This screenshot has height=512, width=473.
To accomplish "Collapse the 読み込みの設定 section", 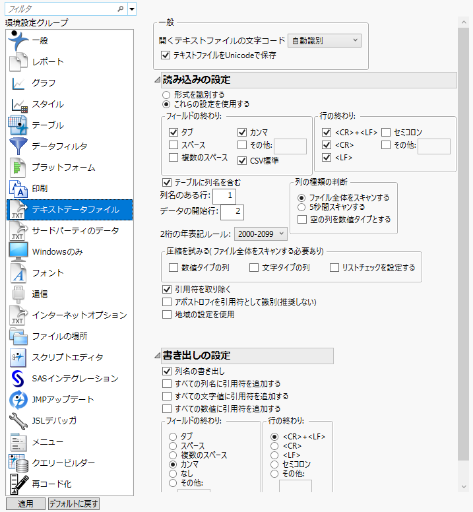I will (x=158, y=80).
